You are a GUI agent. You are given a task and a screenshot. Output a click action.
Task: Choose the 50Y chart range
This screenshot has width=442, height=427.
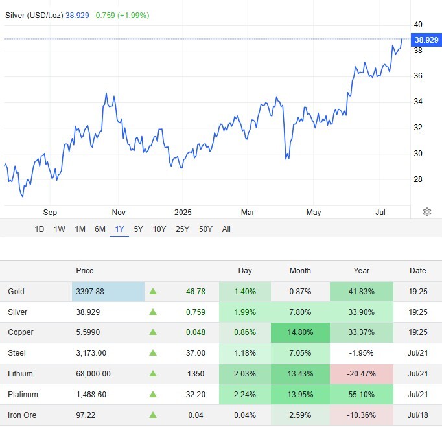pyautogui.click(x=205, y=229)
